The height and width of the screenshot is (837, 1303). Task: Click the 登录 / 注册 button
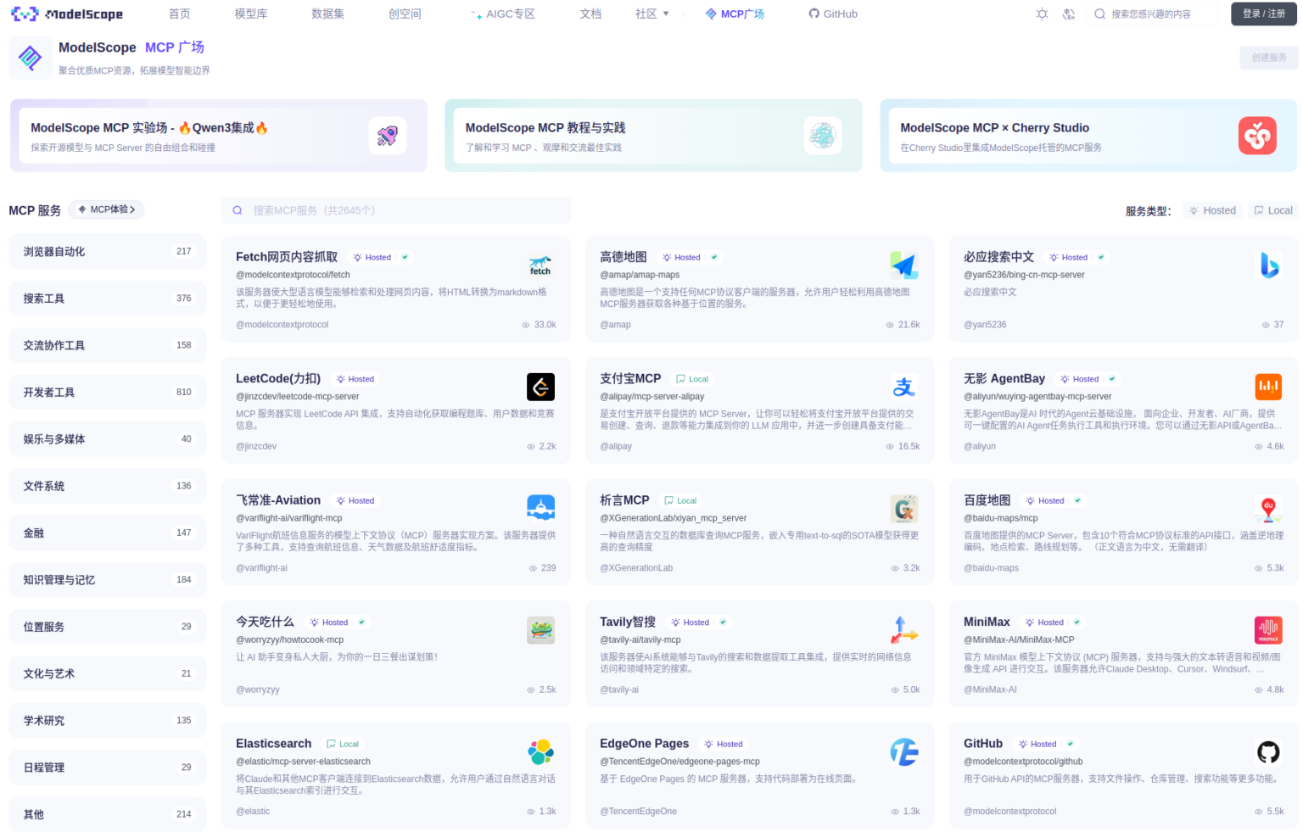pyautogui.click(x=1263, y=14)
